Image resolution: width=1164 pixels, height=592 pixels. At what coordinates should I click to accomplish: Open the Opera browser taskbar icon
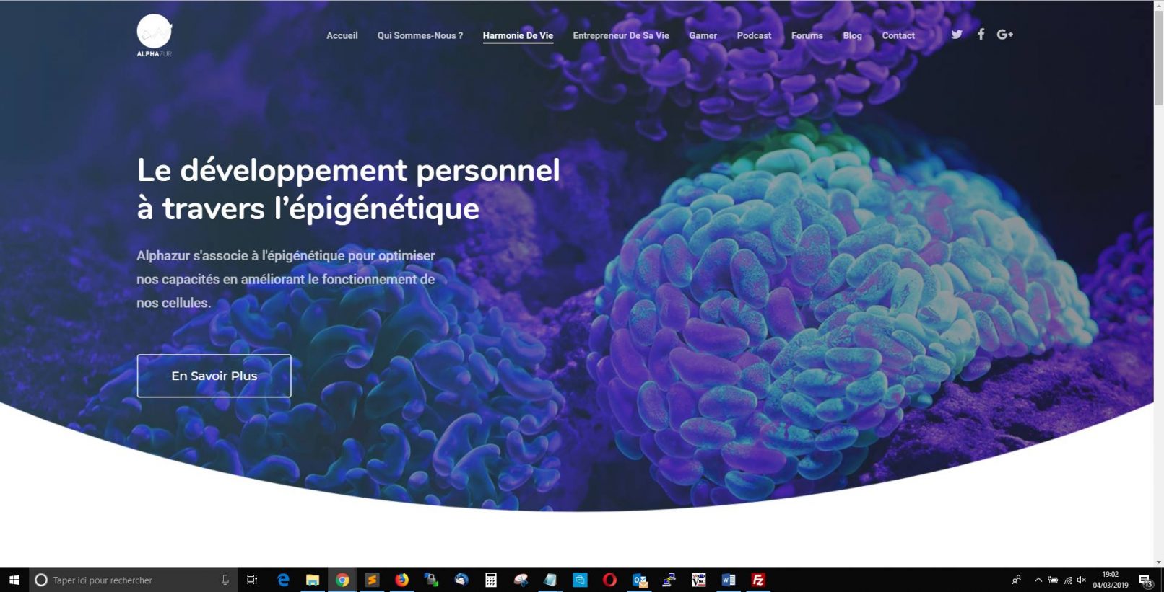pos(609,580)
